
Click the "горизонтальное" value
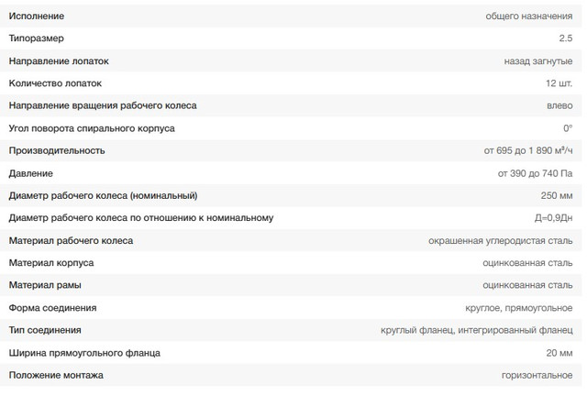coord(537,375)
